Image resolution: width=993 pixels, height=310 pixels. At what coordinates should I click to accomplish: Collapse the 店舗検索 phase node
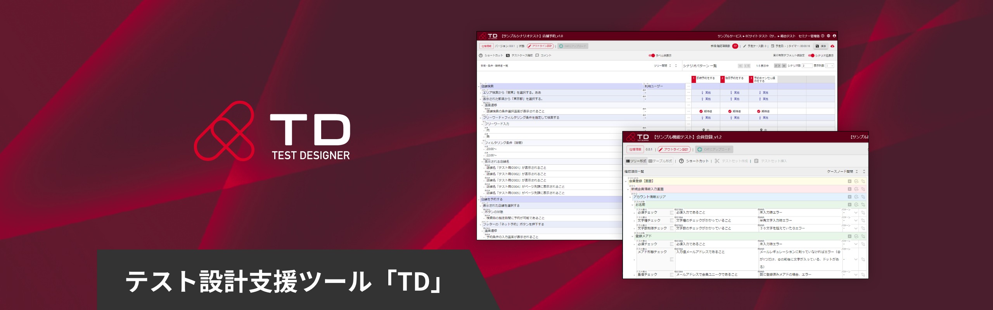point(479,87)
